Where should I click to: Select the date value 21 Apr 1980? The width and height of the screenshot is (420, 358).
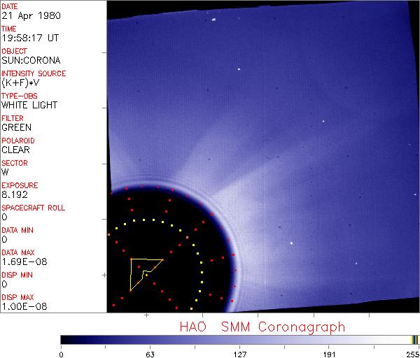coord(23,15)
